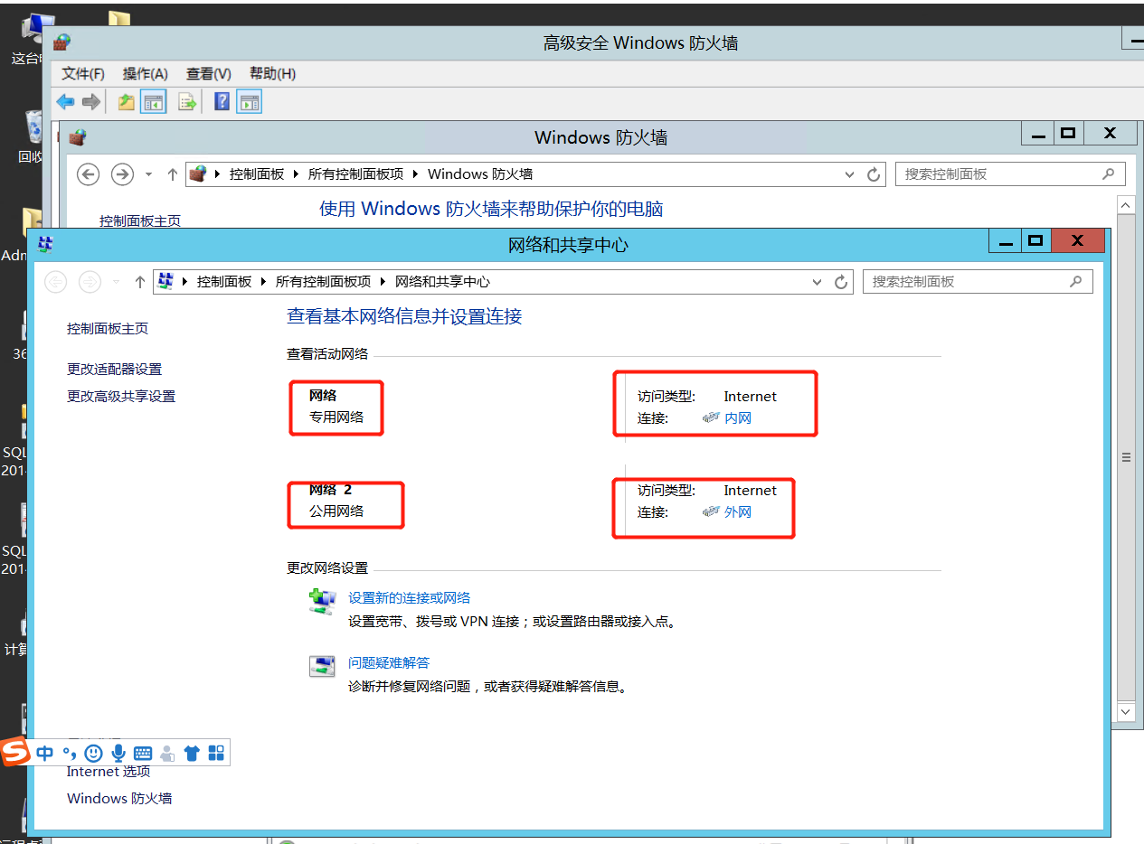Open the 回收站 recycle bin desktop icon
Screen dimensions: 1144x844
click(32, 136)
